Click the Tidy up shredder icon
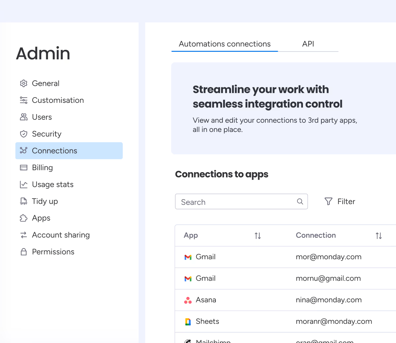Screen dimensions: 396x343 point(23,201)
